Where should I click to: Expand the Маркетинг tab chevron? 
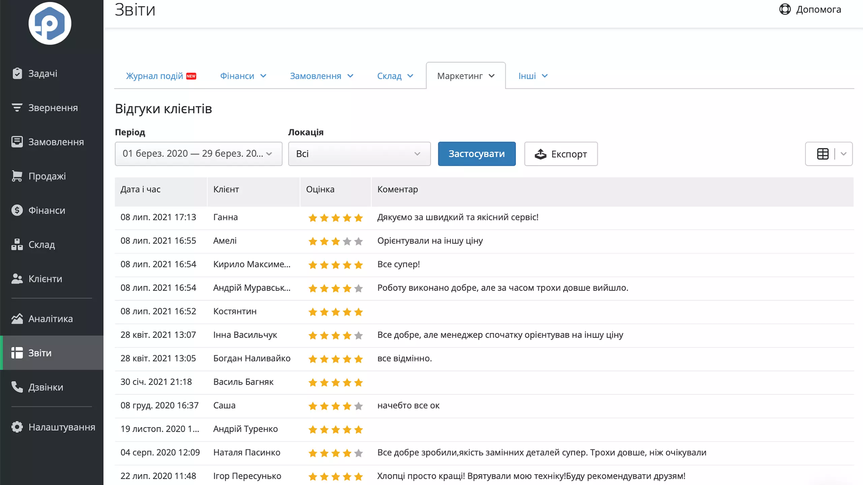pyautogui.click(x=492, y=76)
